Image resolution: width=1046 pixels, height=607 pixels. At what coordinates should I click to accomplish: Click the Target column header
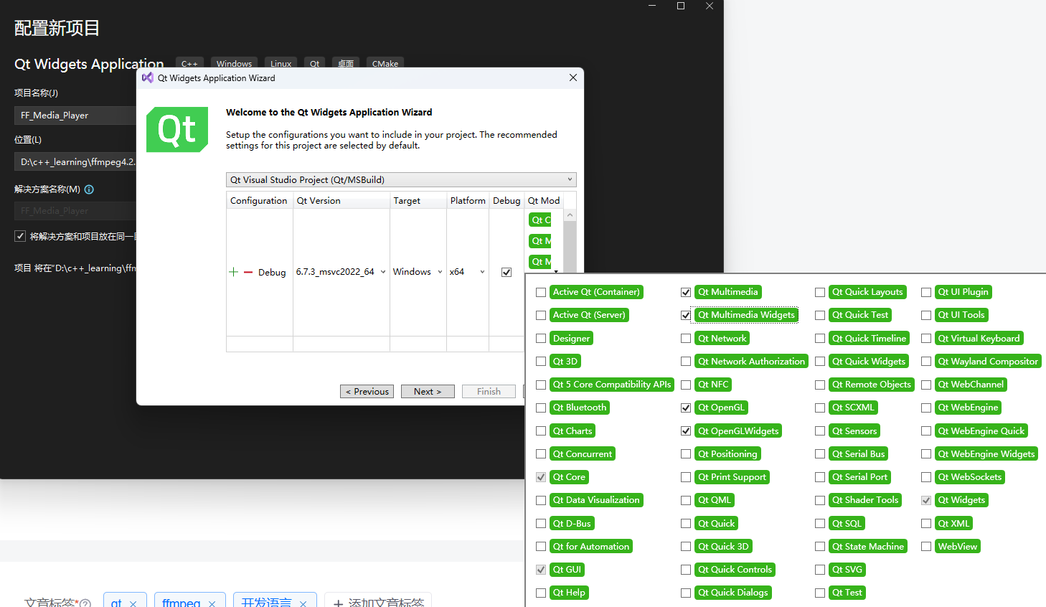[418, 200]
